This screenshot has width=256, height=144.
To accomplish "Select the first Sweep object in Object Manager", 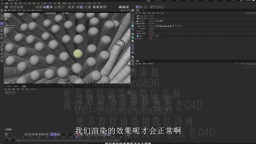I will [143, 16].
